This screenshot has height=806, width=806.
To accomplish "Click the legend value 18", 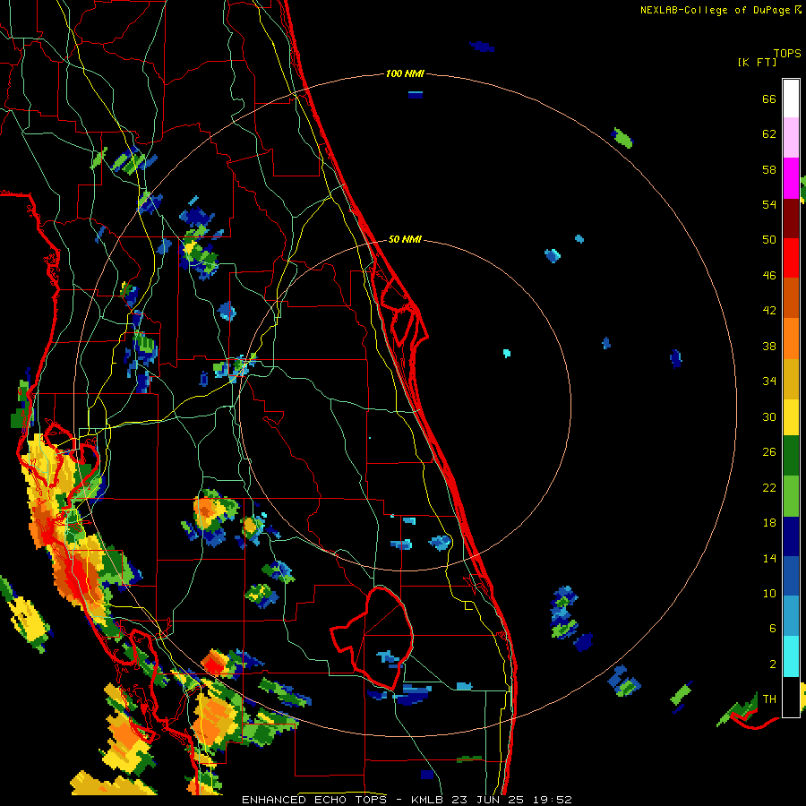I will click(x=769, y=523).
